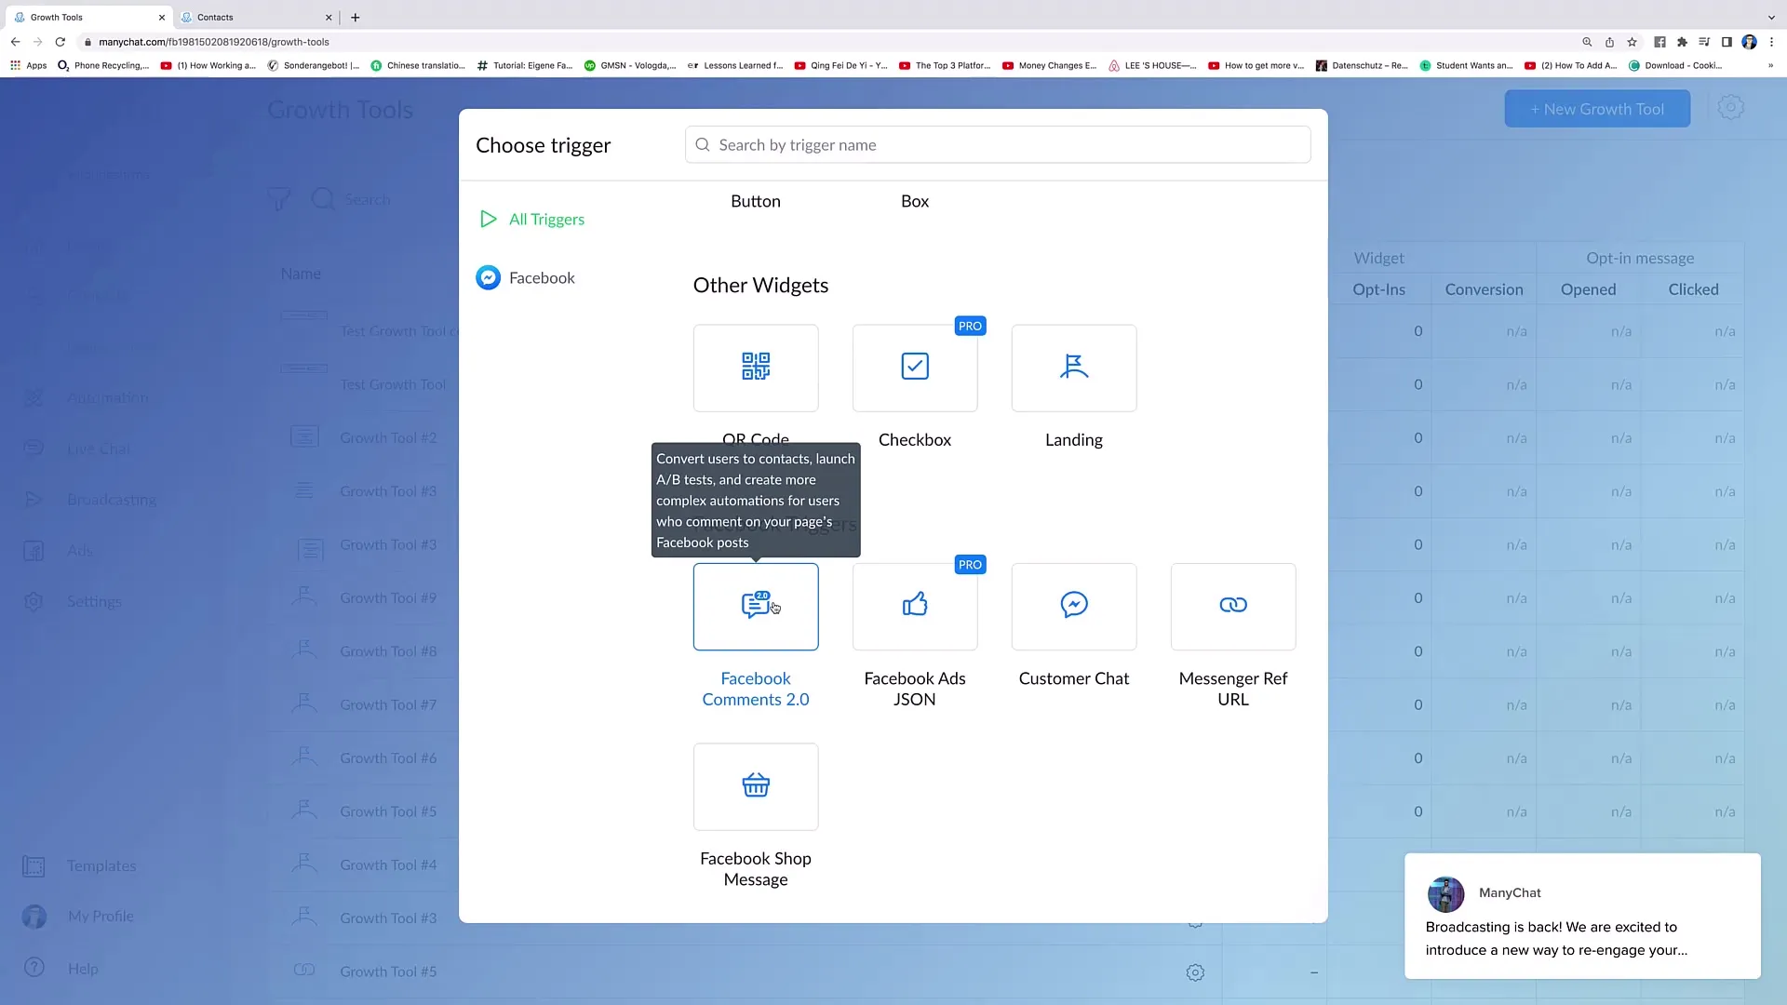The image size is (1787, 1005).
Task: Click the Facebook Shop Message icon
Action: [755, 785]
